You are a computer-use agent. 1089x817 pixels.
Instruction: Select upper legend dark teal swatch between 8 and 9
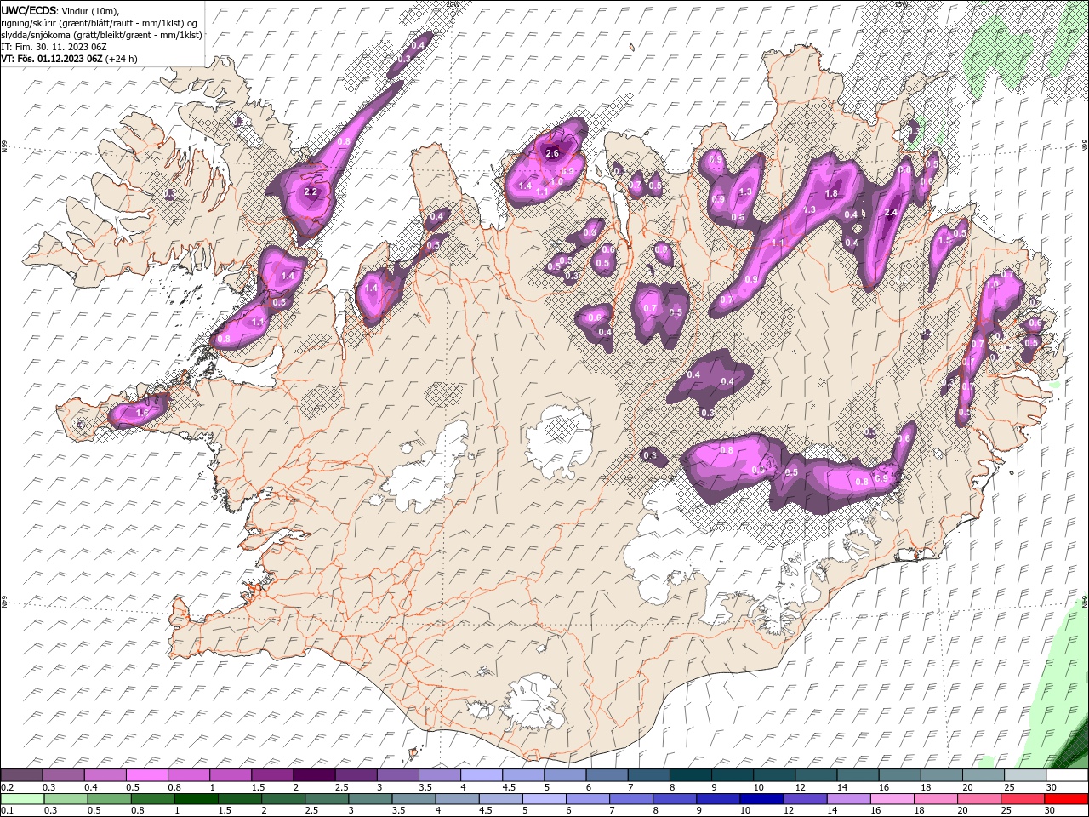coord(690,775)
